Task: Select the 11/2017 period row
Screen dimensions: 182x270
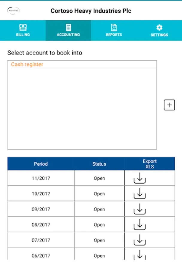Action: pos(41,178)
